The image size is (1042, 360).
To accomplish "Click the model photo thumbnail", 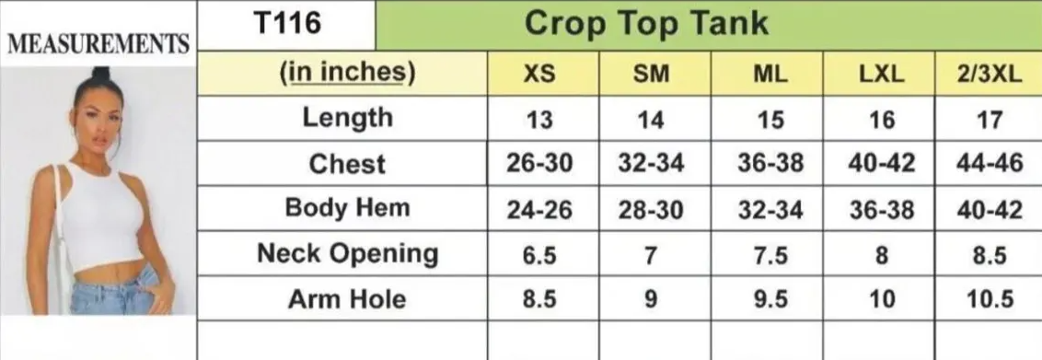I will [x=98, y=191].
